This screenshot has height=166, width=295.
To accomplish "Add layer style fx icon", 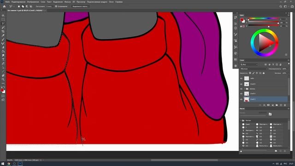I will click(x=264, y=105).
